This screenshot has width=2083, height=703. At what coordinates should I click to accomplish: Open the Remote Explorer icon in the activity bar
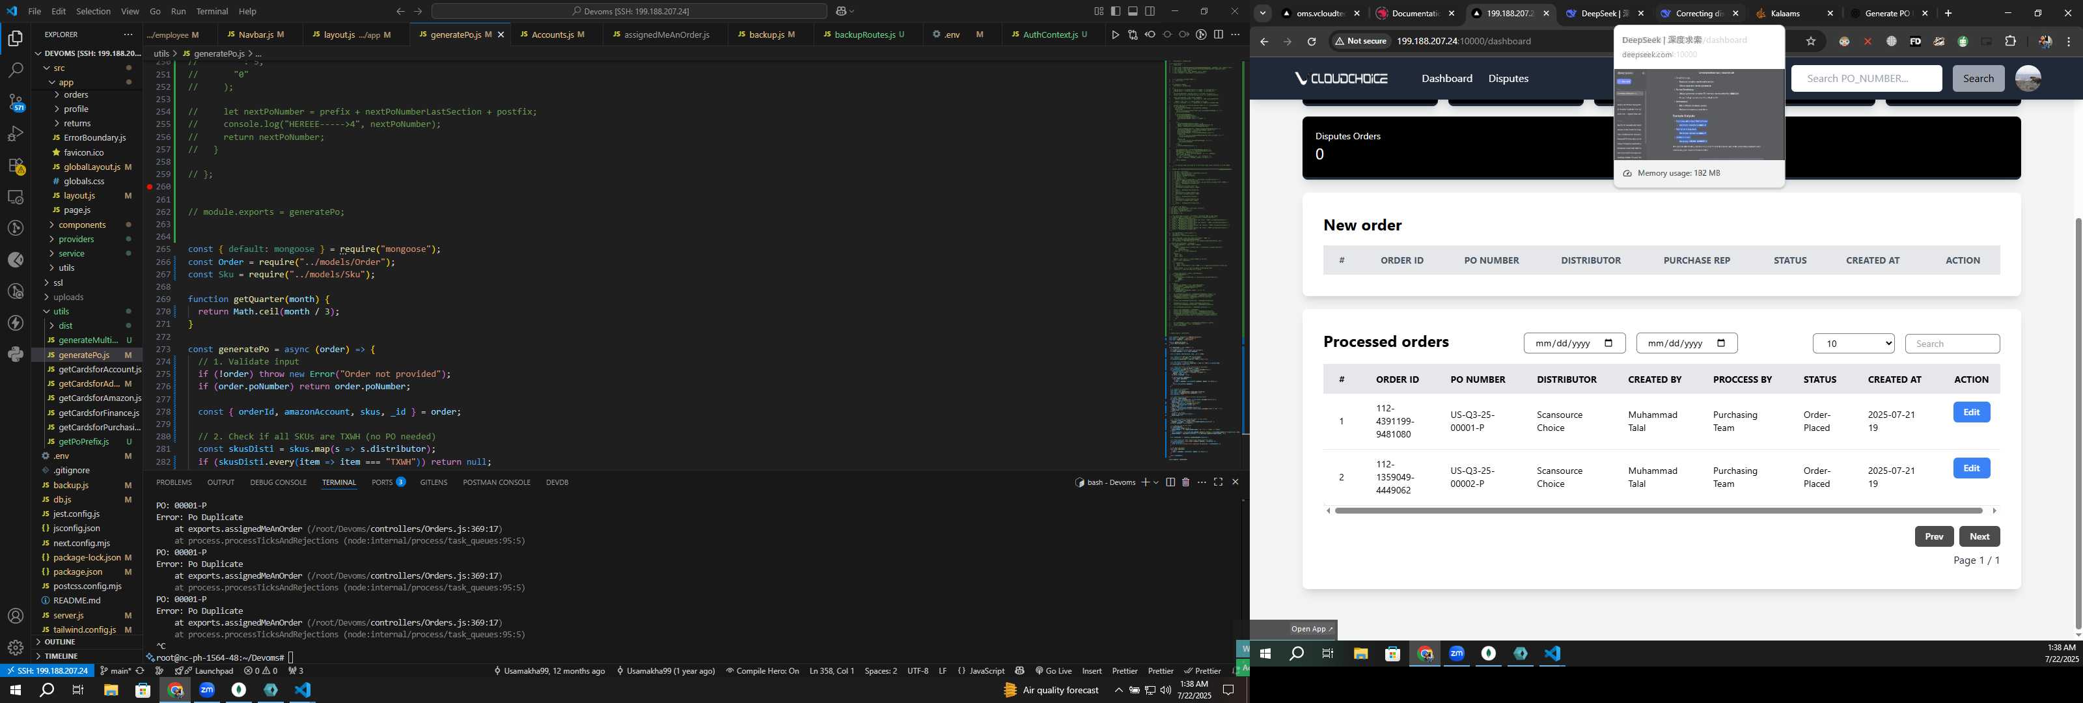click(x=16, y=197)
